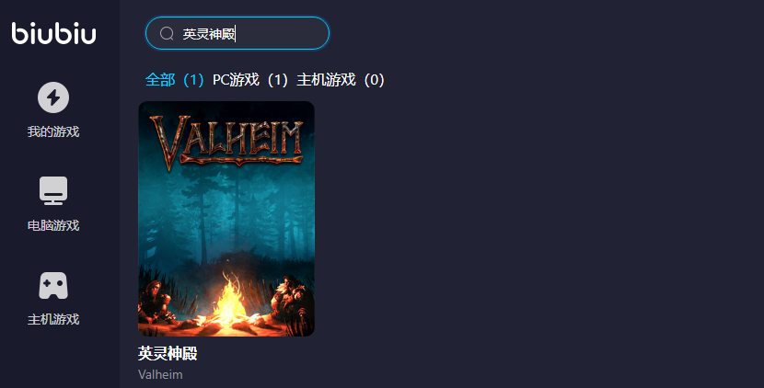Focus the search field containing 英灵神殿
764x388 pixels.
[237, 33]
